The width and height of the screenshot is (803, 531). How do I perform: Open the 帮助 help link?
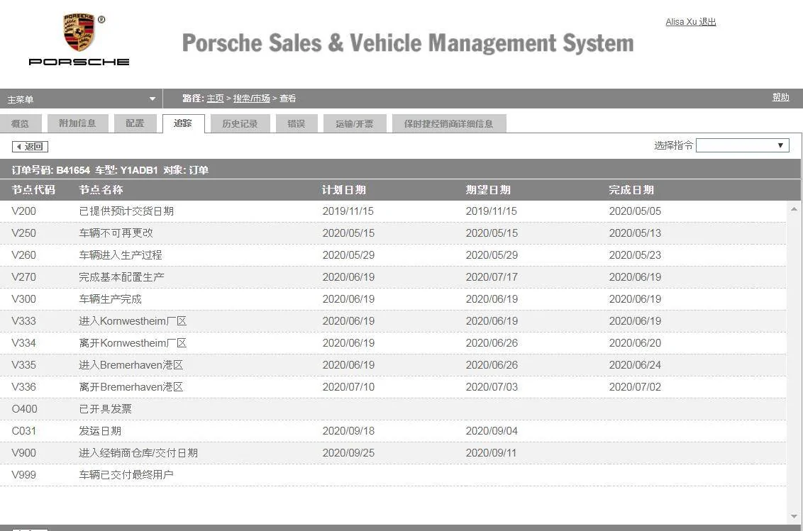[780, 97]
